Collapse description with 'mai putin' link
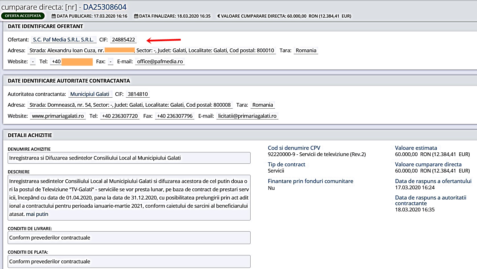The image size is (477, 269). click(x=37, y=214)
